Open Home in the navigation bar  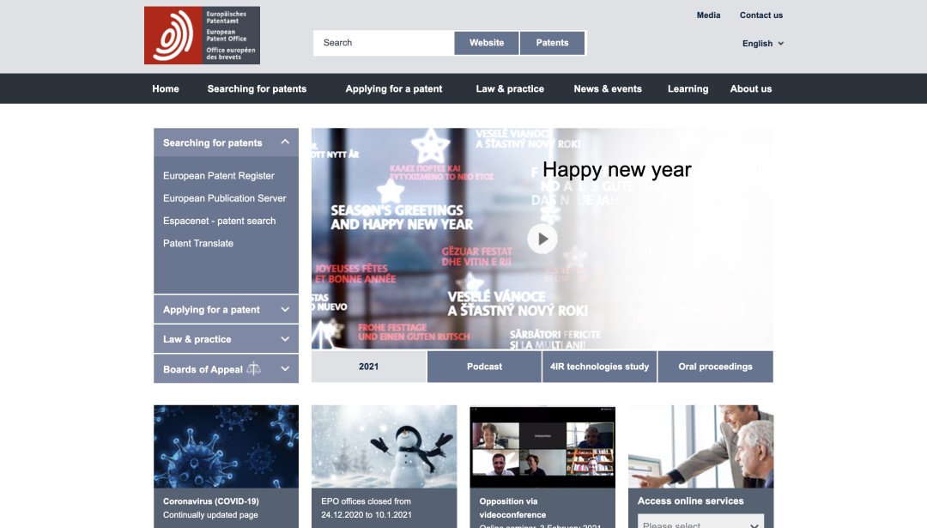click(x=166, y=88)
